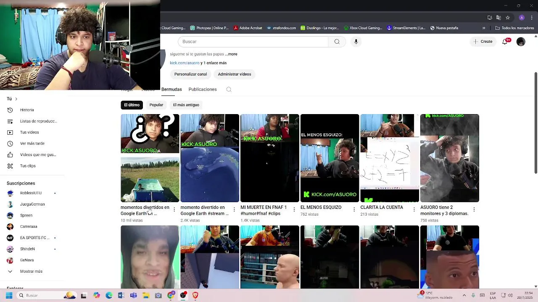Click the Create button

(483, 42)
